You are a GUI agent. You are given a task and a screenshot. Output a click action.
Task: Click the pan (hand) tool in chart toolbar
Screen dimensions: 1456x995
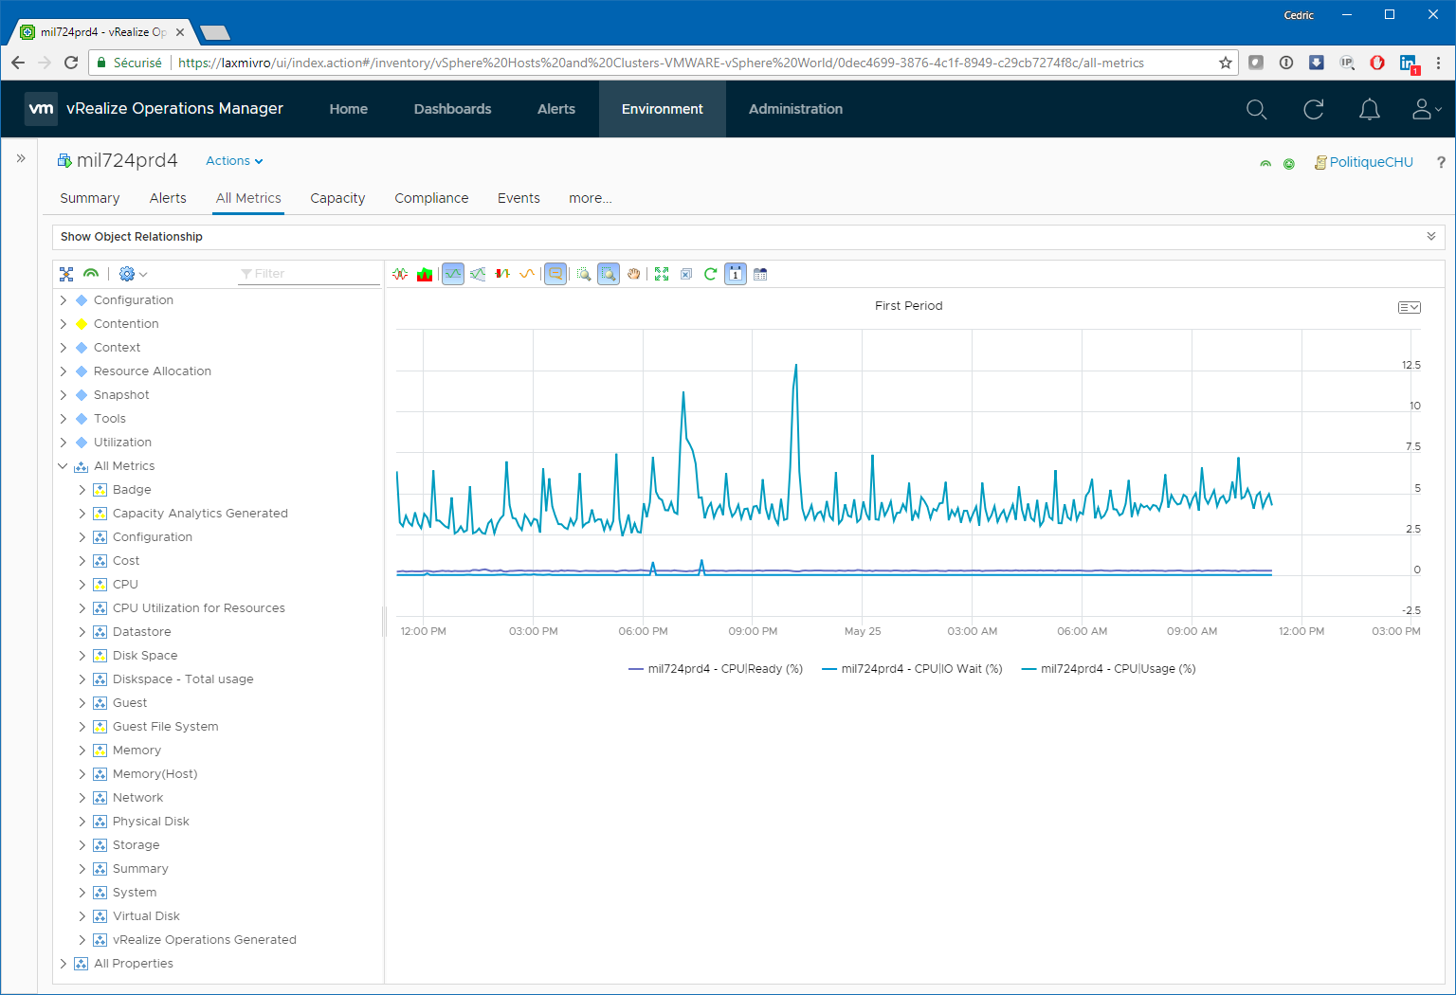click(x=633, y=274)
